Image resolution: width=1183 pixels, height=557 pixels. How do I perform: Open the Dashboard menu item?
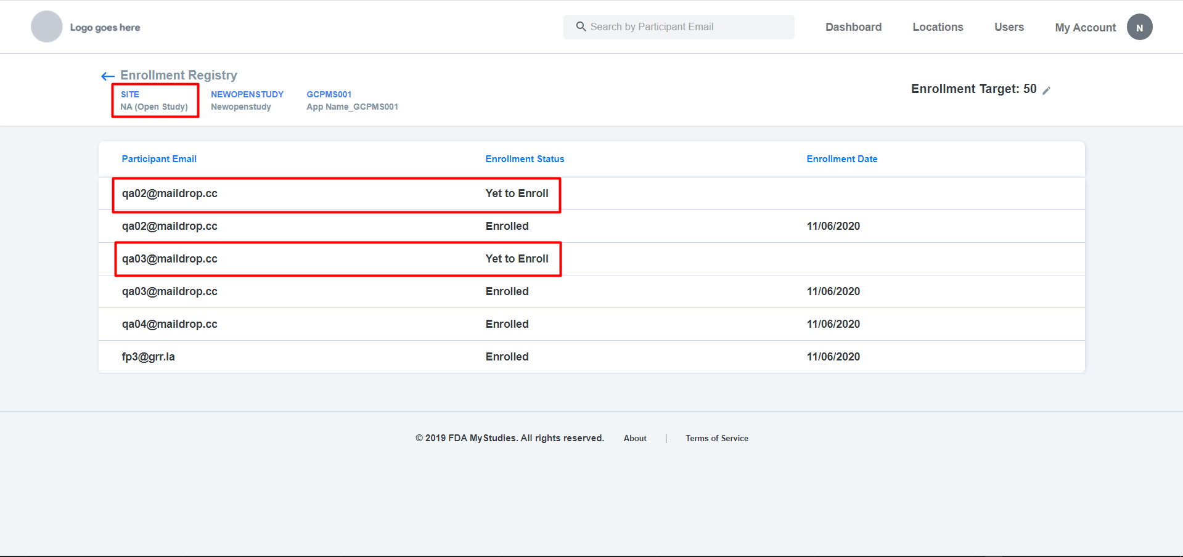[853, 26]
